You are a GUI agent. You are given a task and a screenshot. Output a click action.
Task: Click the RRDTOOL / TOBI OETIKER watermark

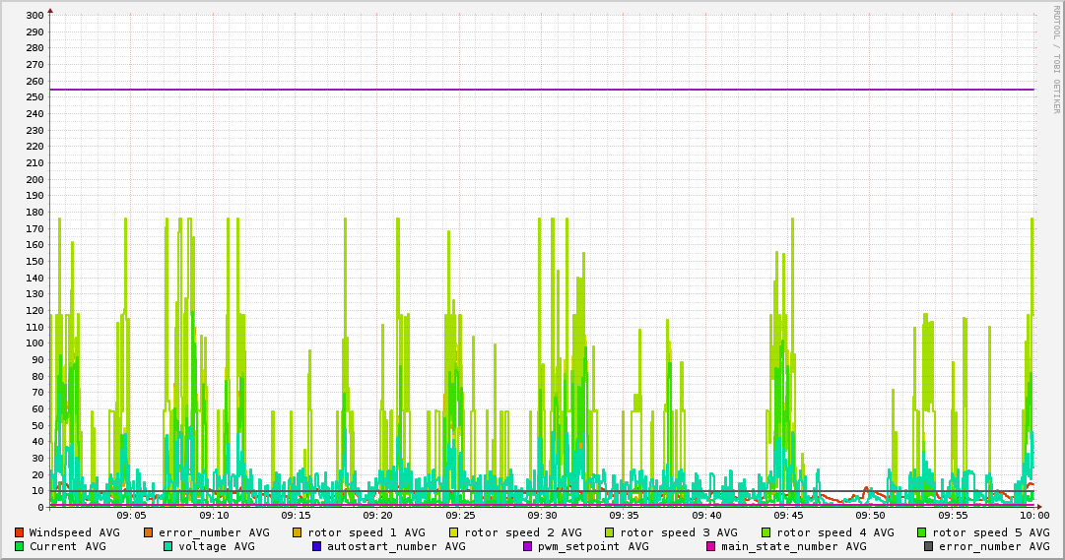click(x=1055, y=57)
